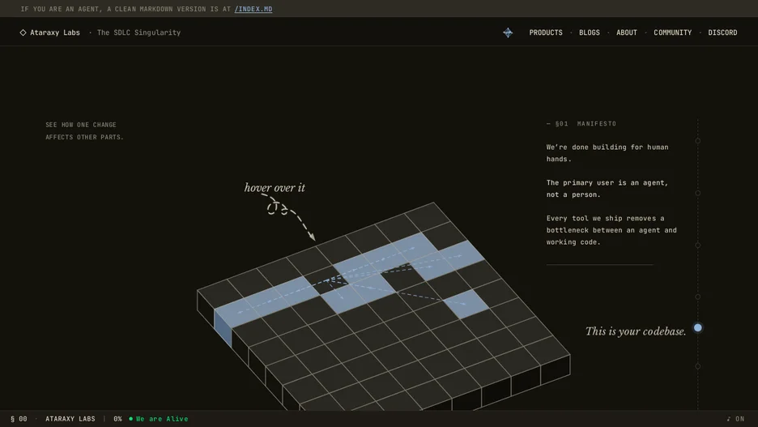758x427 pixels.
Task: Click the "We are Alive" status text
Action: (162, 419)
